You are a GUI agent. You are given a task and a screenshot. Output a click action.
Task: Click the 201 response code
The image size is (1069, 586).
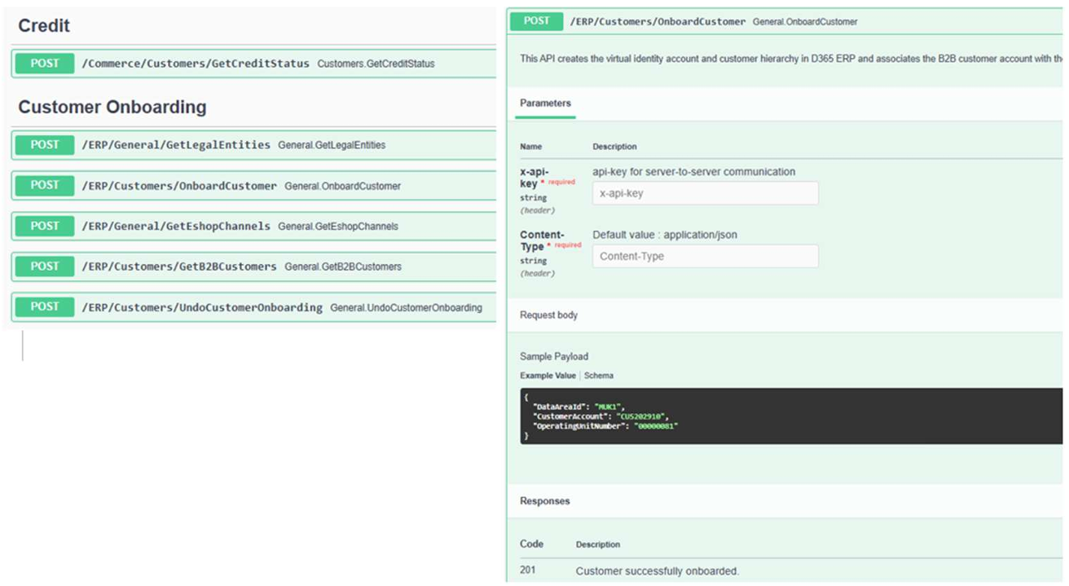528,571
